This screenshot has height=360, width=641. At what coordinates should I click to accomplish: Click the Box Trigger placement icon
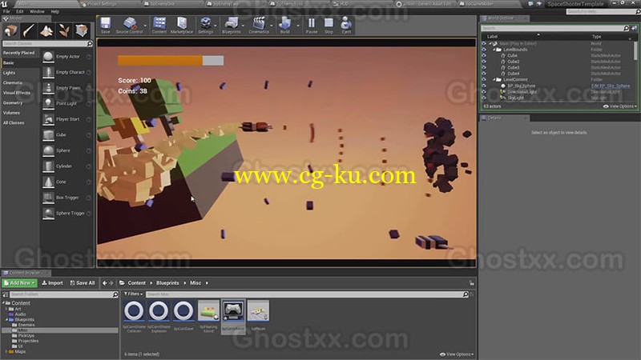pyautogui.click(x=48, y=198)
